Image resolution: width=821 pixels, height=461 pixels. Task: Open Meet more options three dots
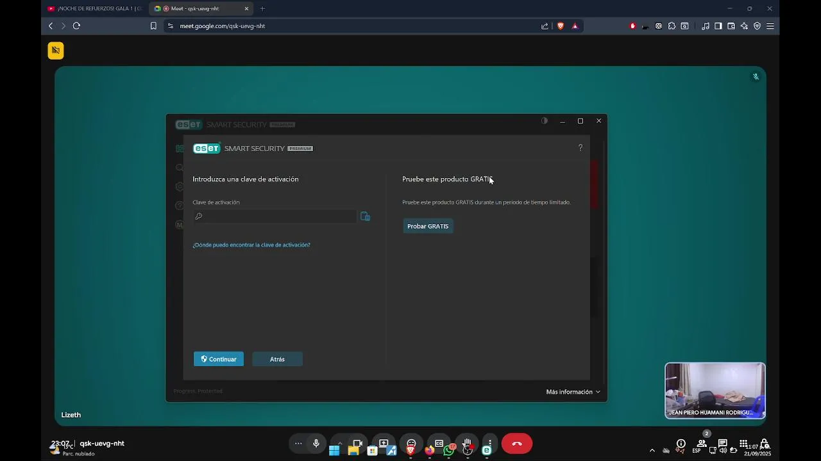point(490,443)
